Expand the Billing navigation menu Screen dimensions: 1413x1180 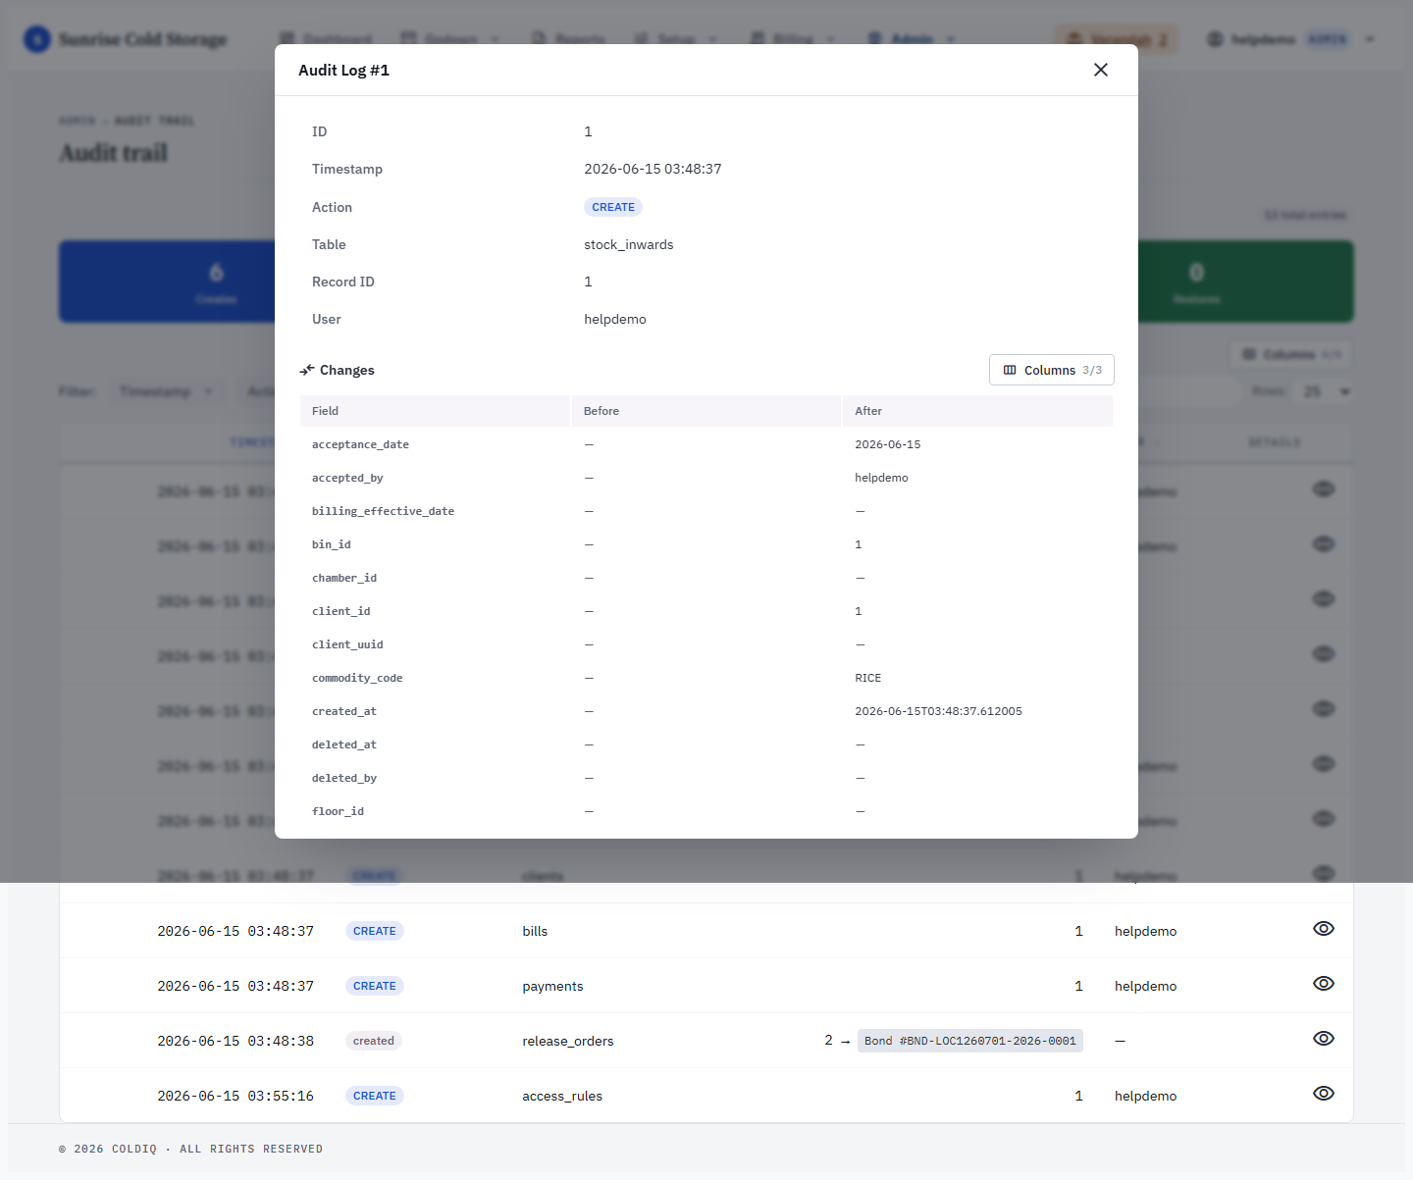[793, 39]
